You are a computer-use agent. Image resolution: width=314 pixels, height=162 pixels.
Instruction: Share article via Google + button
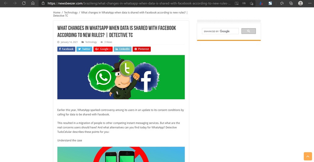coord(103,49)
